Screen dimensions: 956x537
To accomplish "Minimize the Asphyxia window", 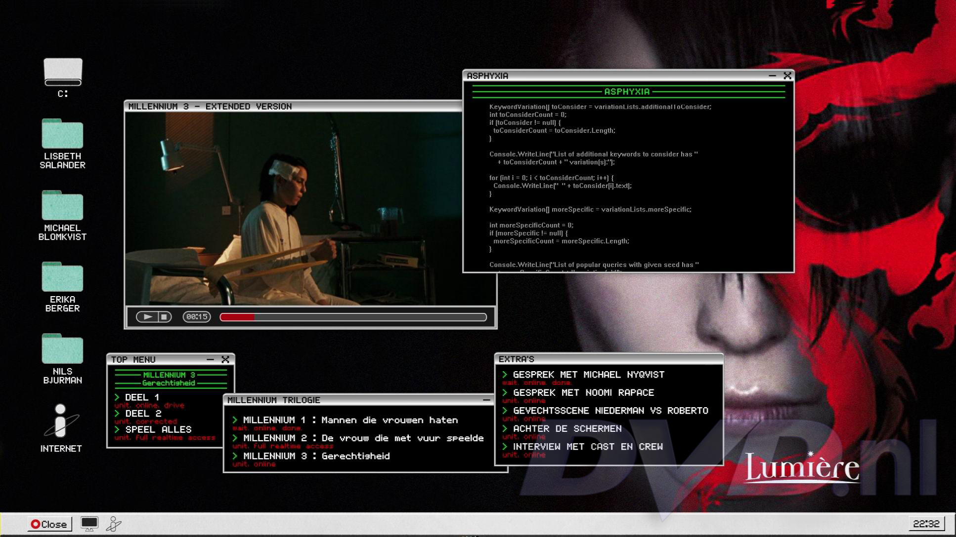I will tap(772, 76).
